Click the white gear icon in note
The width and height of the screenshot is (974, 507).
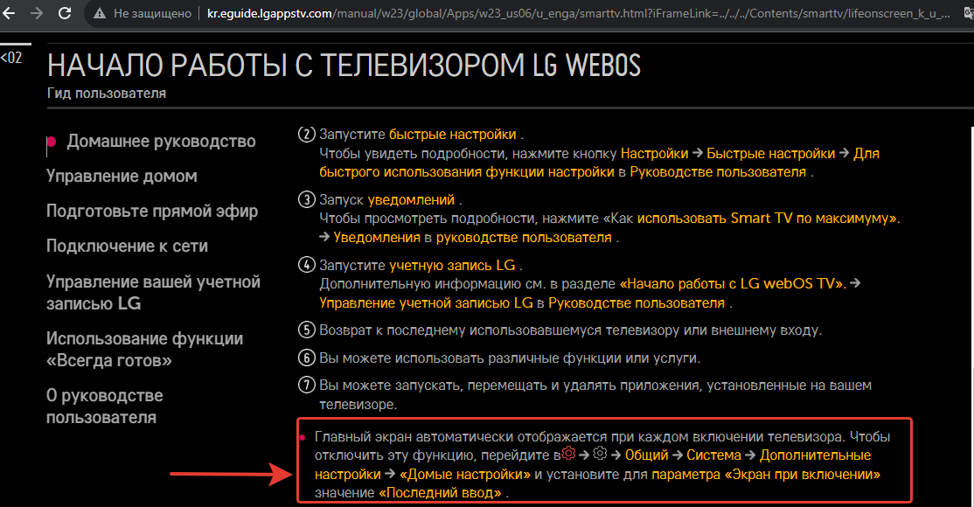[x=599, y=454]
